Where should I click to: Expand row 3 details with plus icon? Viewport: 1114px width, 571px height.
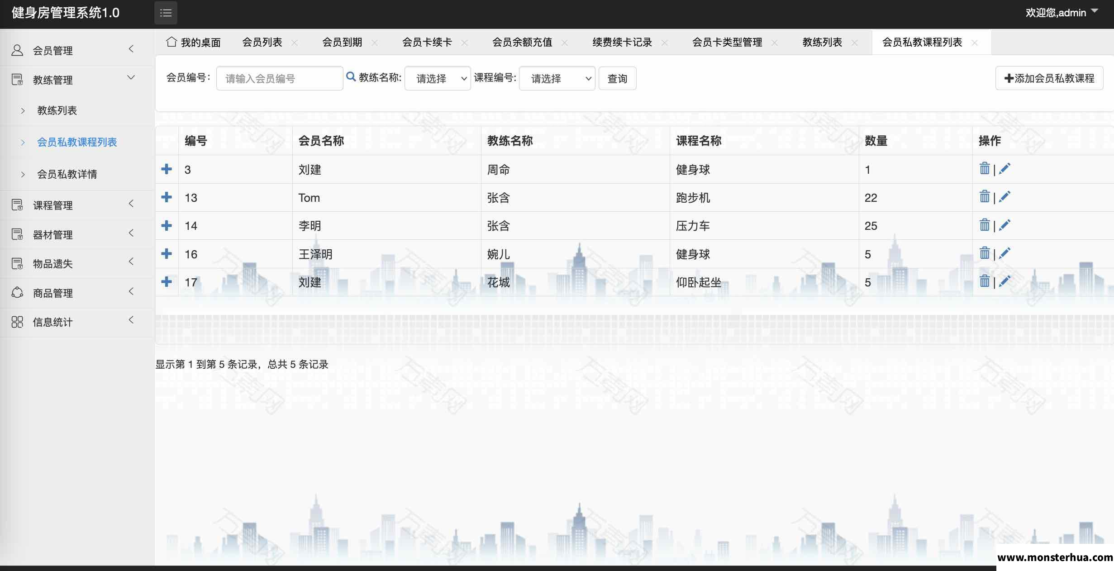[x=167, y=169]
